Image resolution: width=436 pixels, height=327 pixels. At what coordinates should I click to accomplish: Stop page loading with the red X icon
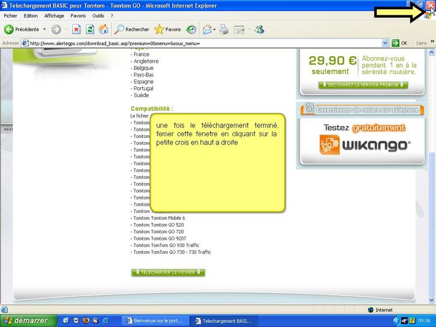[76, 29]
